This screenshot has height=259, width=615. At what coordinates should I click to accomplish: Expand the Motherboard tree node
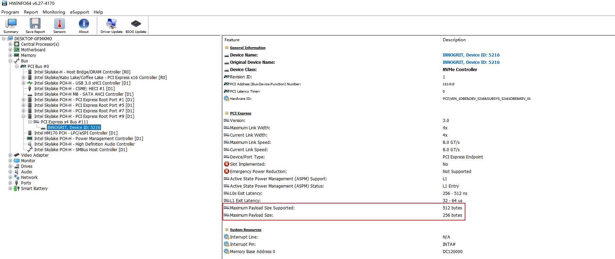tap(10, 50)
